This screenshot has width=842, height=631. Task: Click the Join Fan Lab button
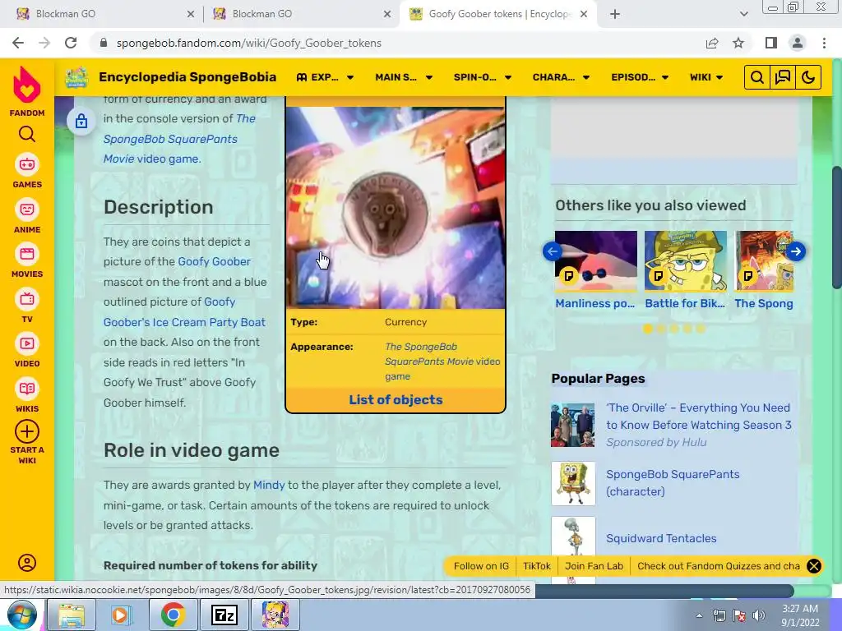tap(594, 566)
